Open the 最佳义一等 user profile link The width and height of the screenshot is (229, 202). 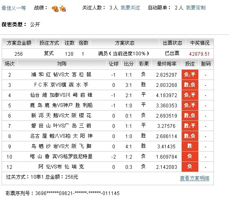[14, 8]
